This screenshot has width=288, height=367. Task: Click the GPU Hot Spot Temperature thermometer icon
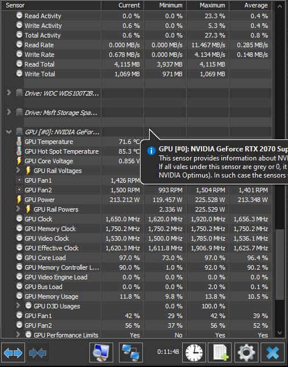(19, 151)
